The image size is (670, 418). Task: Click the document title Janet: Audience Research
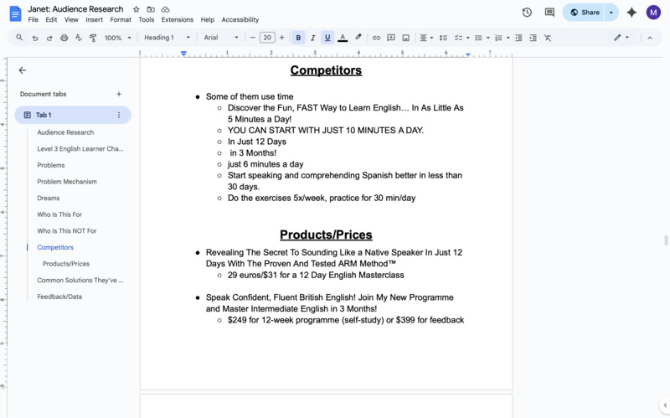point(75,9)
